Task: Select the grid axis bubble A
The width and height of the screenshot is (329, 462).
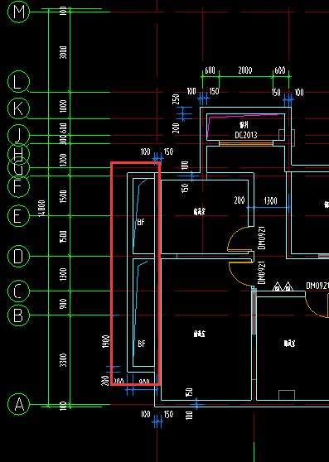Action: [18, 404]
